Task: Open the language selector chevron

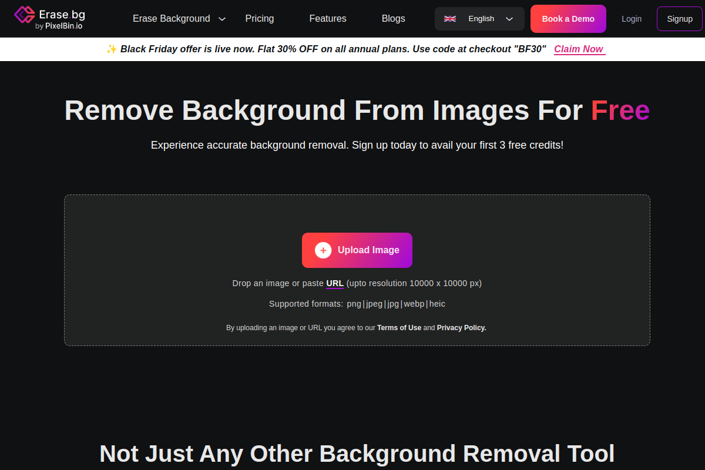Action: coord(509,19)
